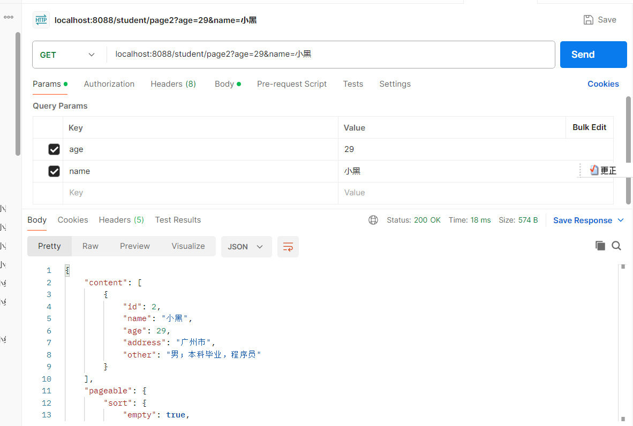Uncheck the name parameter checkbox

pyautogui.click(x=54, y=171)
